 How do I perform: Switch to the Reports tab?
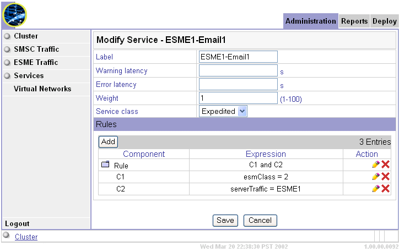354,21
